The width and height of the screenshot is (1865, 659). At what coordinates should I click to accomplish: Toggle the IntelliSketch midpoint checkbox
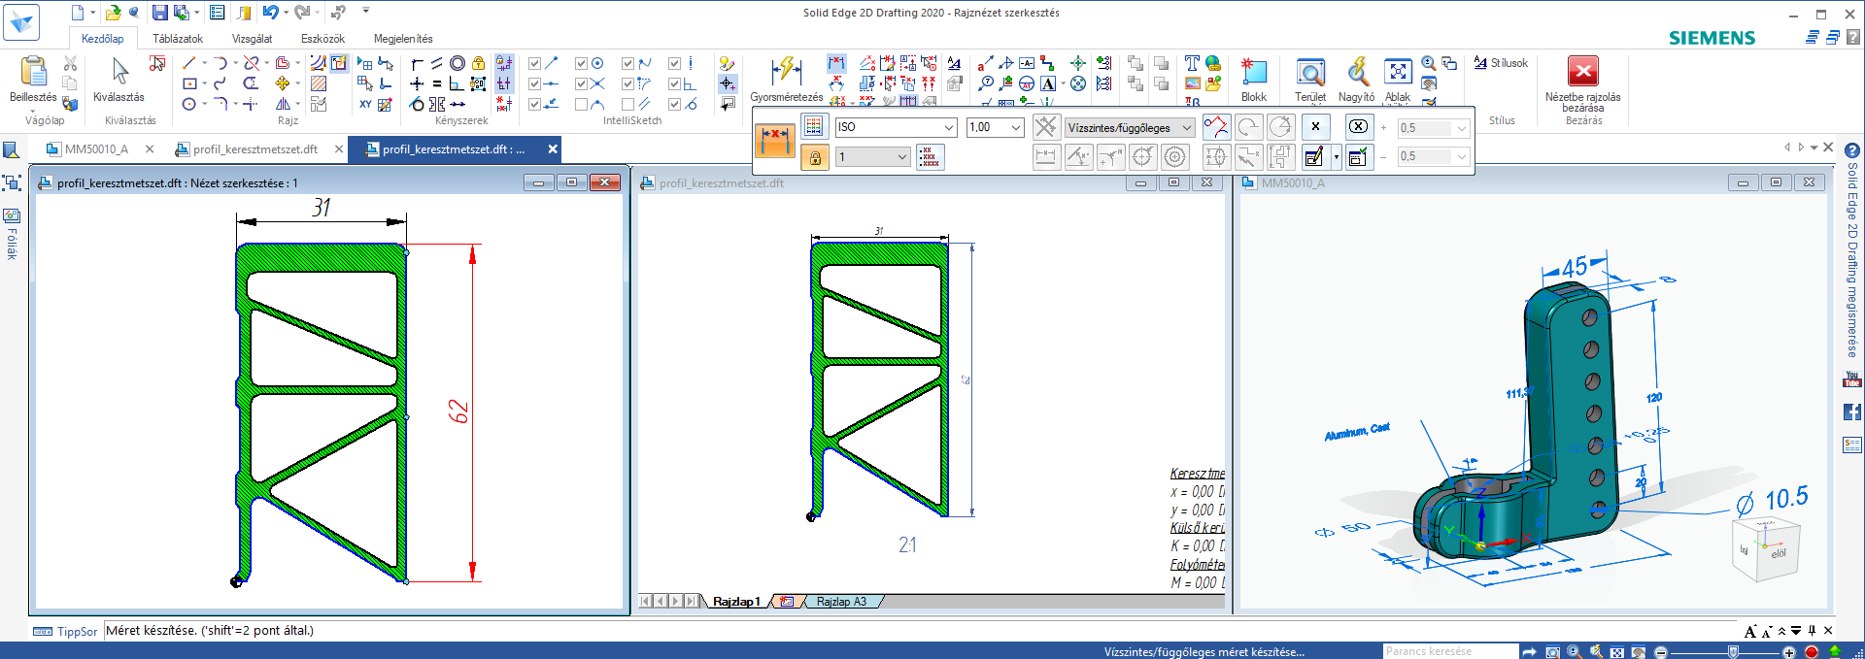tap(534, 83)
